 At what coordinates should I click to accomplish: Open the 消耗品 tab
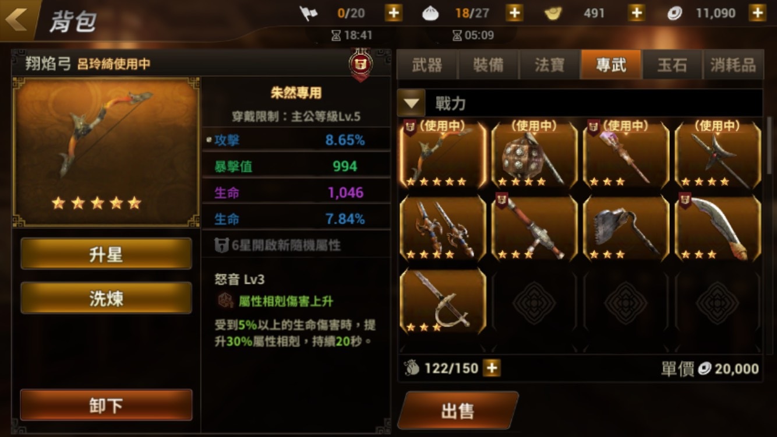[x=733, y=65]
